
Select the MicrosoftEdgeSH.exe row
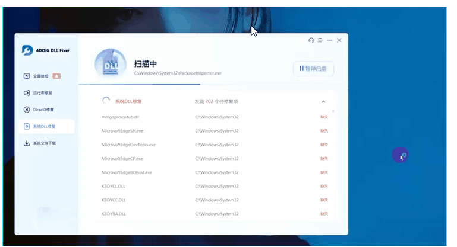pyautogui.click(x=215, y=131)
